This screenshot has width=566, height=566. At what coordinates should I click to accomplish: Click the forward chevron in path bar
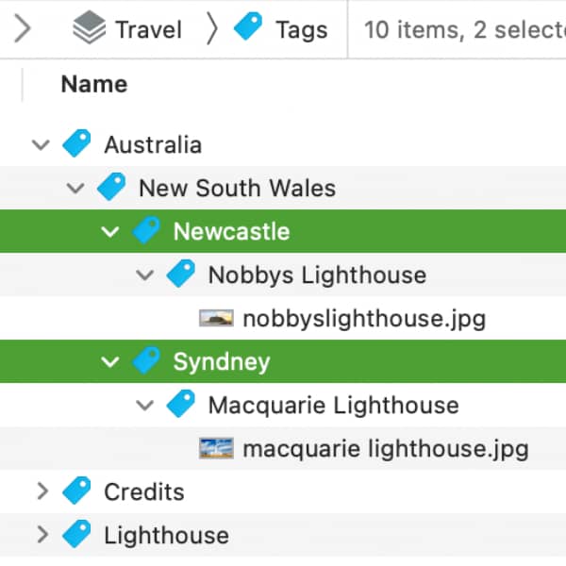point(23,28)
